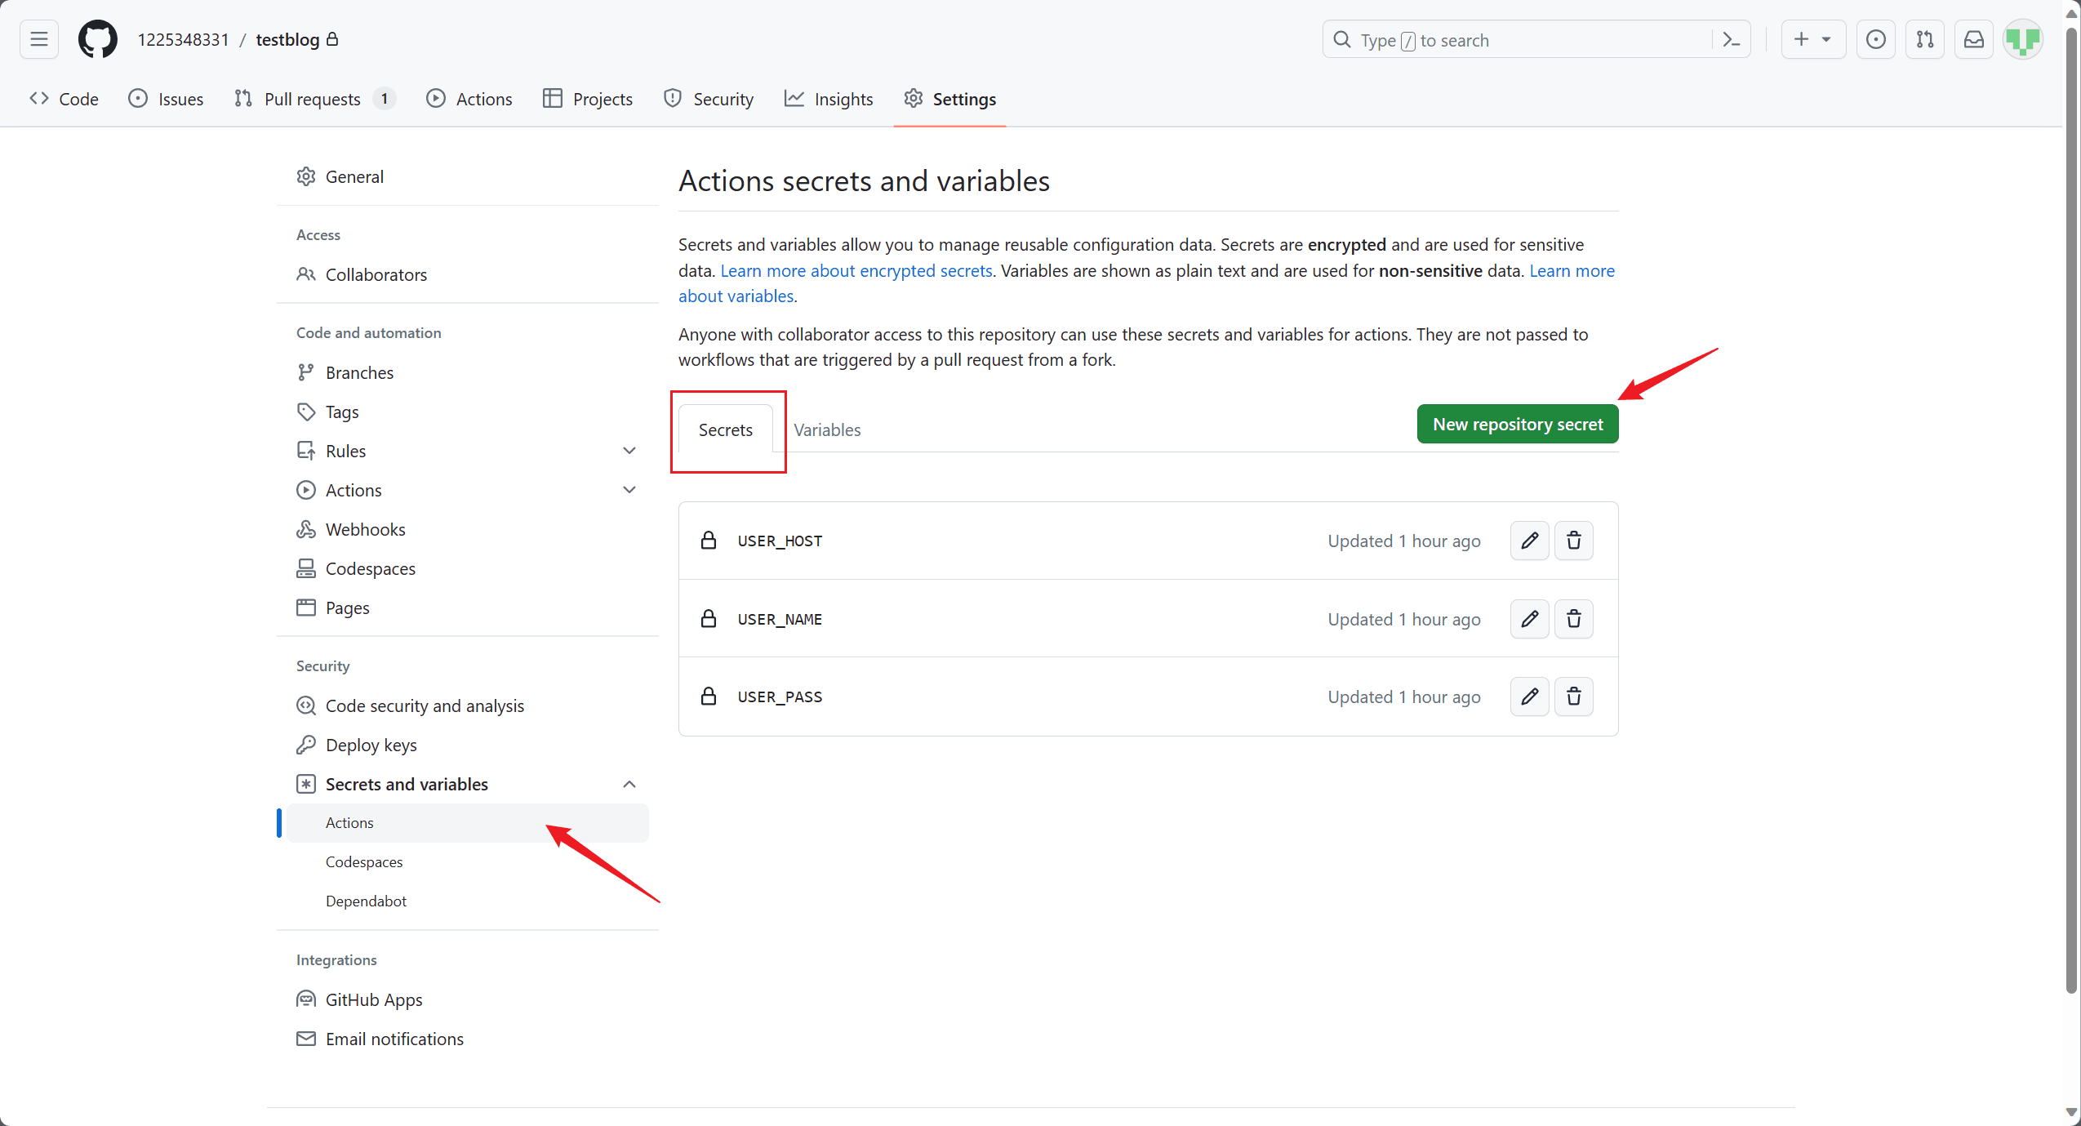Expand the Rules sidebar section
This screenshot has width=2081, height=1126.
(x=629, y=451)
